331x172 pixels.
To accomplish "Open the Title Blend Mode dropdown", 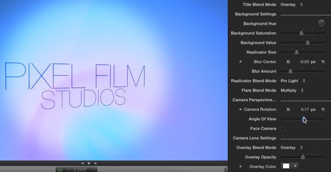I will [x=291, y=4].
